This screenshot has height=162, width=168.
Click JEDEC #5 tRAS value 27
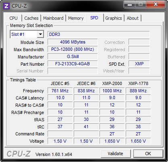(60, 119)
